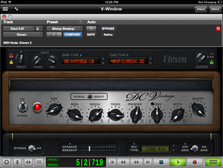Click the Output level knob
Image resolution: width=223 pixels, height=168 pixels.
pyautogui.click(x=202, y=58)
